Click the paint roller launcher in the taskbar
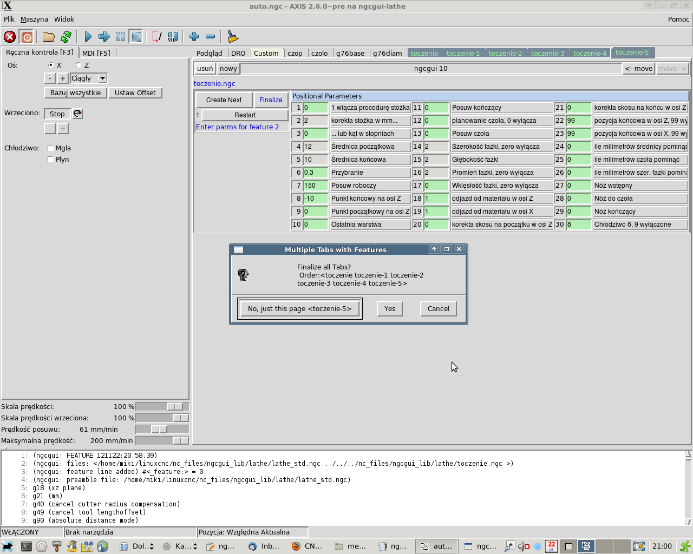The height and width of the screenshot is (554, 693). pos(56,546)
